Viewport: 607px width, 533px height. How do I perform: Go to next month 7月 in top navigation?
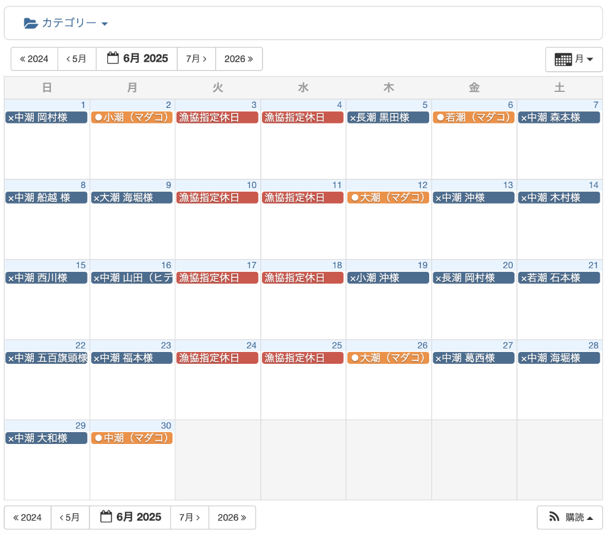(x=196, y=59)
